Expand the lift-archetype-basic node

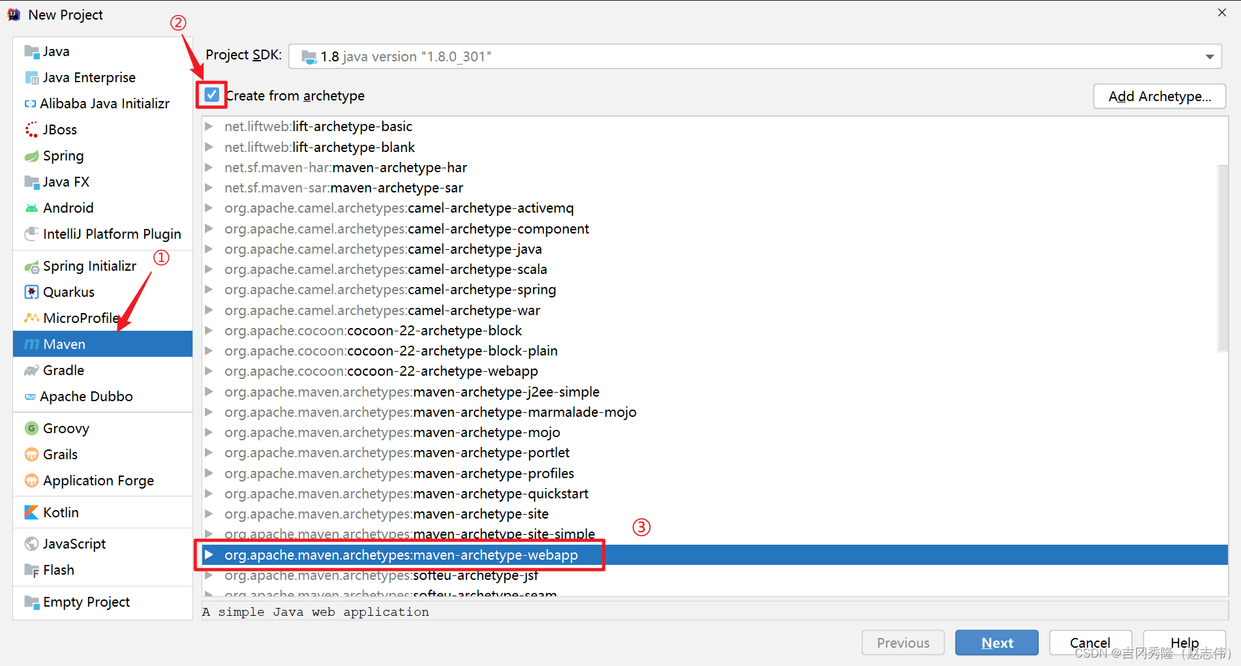click(209, 127)
